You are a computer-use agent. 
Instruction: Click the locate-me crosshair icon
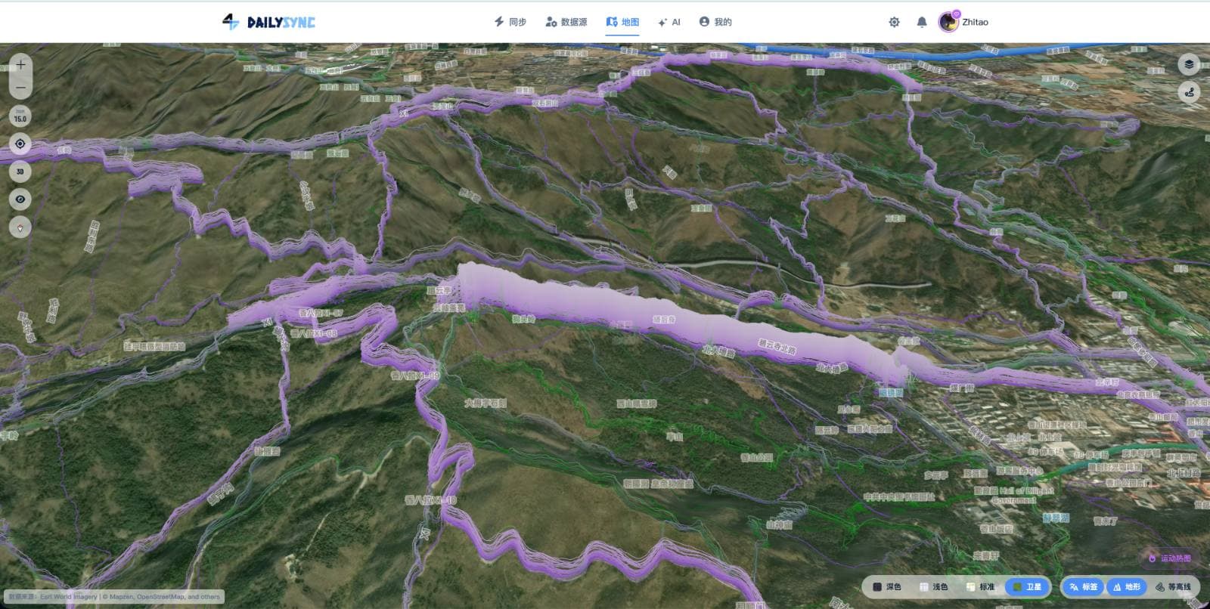click(20, 144)
